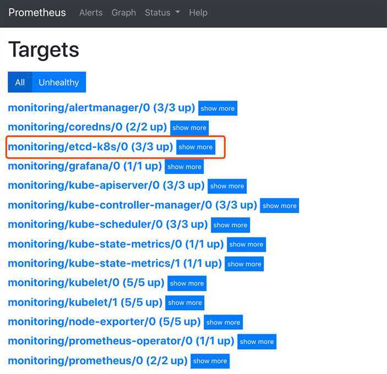This screenshot has height=374, width=387.
Task: Show more for monitoring/kube-controller-manager/0
Action: tap(280, 205)
